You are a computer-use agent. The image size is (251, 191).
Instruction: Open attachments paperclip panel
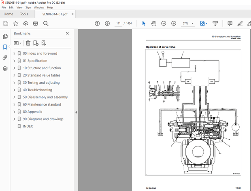click(x=5, y=57)
